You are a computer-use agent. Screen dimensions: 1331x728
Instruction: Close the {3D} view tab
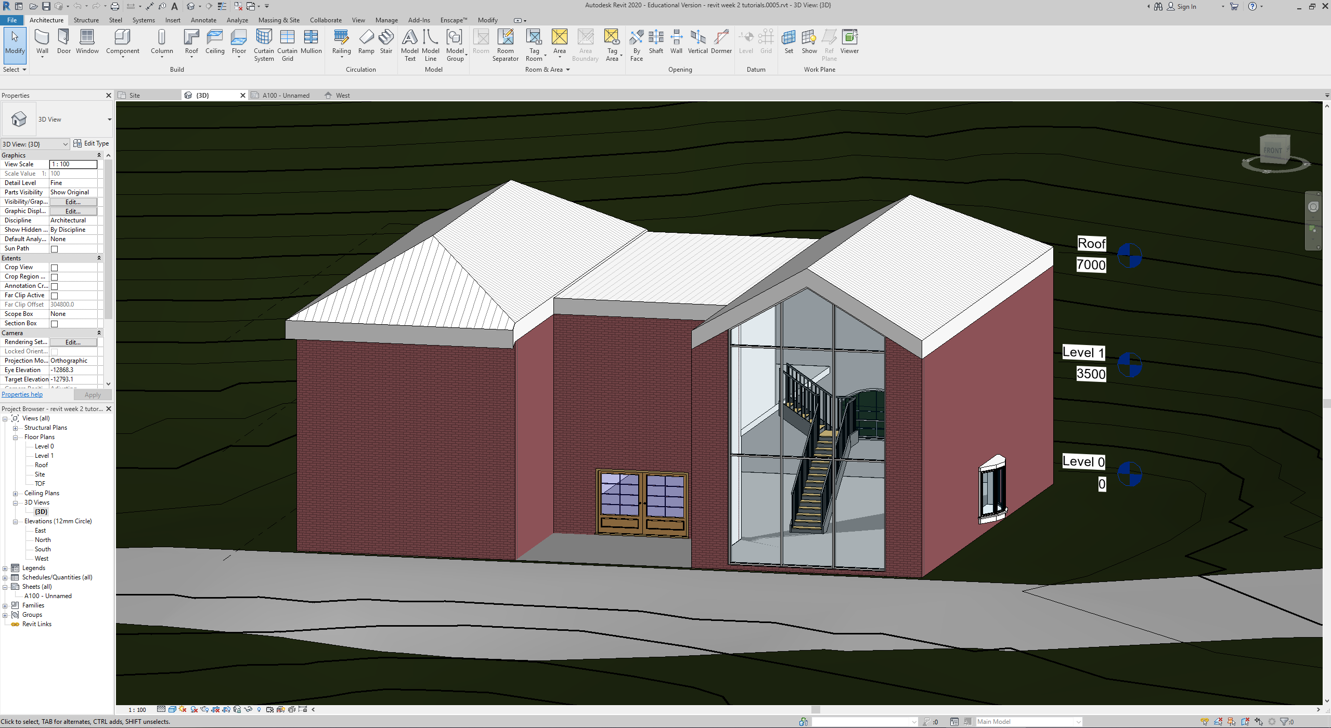[x=242, y=96]
